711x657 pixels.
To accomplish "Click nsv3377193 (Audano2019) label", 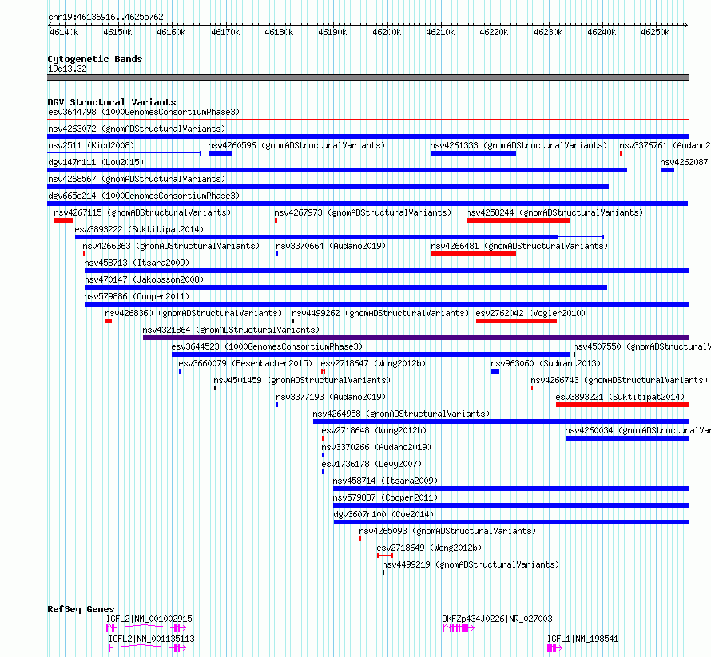I will tap(331, 397).
